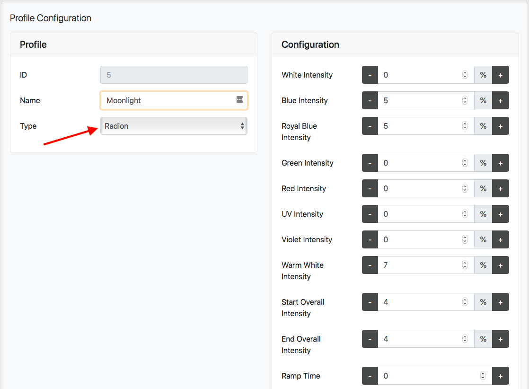Decrease Warm White Intensity with minus button
The width and height of the screenshot is (529, 389).
click(370, 265)
